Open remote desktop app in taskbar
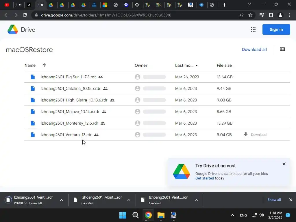 173,215
